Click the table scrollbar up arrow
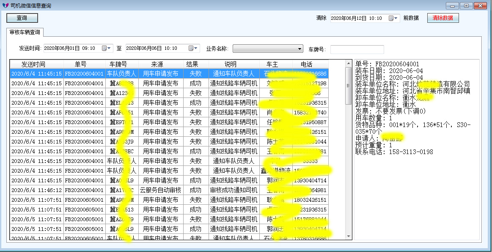 (x=349, y=63)
